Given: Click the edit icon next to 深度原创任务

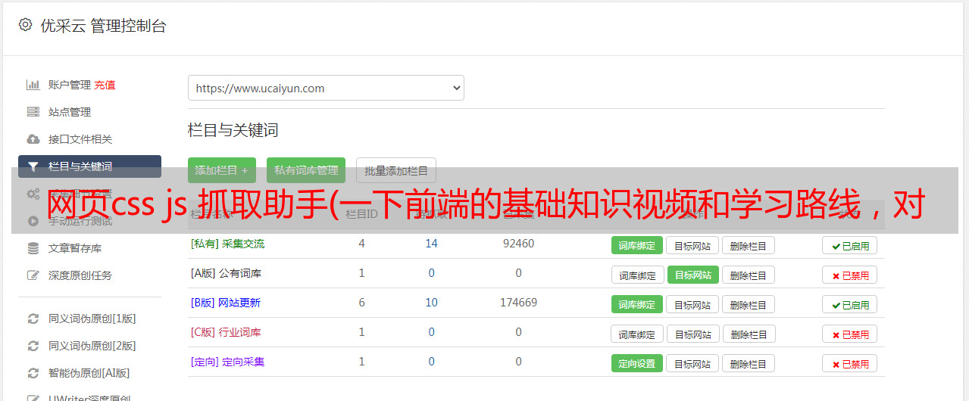Looking at the screenshot, I should click(33, 275).
